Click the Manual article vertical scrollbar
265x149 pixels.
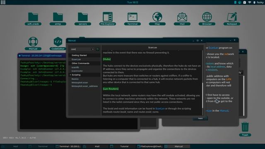pyautogui.click(x=202, y=96)
